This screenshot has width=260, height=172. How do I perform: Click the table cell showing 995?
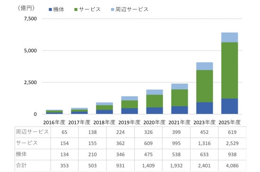(176, 143)
